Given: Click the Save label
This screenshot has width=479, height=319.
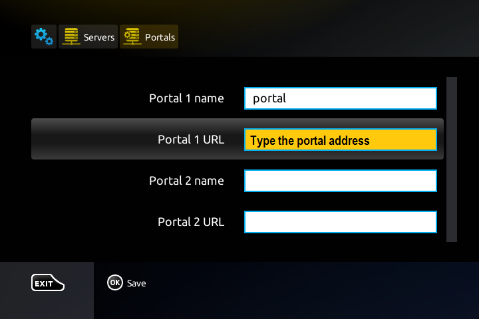Looking at the screenshot, I should point(136,283).
